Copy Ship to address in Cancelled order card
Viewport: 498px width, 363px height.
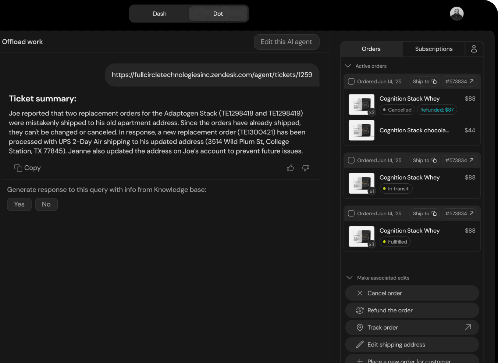point(434,82)
